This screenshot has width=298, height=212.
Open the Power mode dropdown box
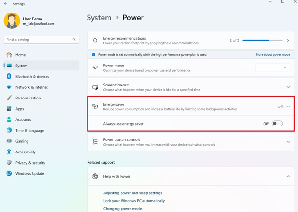click(x=272, y=67)
